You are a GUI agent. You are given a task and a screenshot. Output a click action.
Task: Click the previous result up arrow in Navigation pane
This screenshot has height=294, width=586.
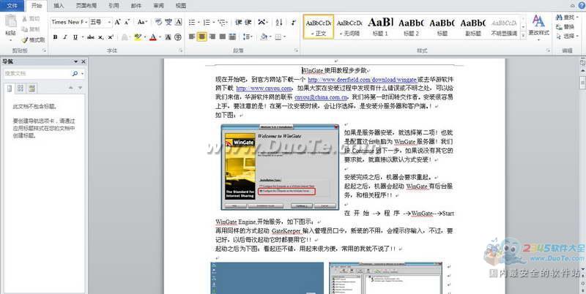[x=70, y=88]
